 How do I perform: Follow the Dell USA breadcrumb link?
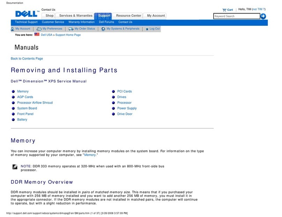(x=46, y=35)
